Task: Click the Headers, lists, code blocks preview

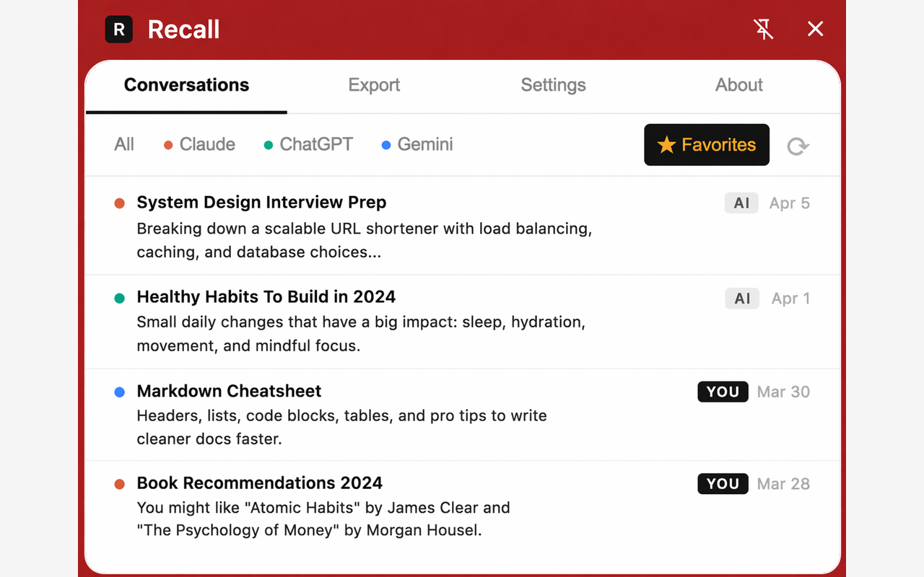Action: pyautogui.click(x=342, y=427)
